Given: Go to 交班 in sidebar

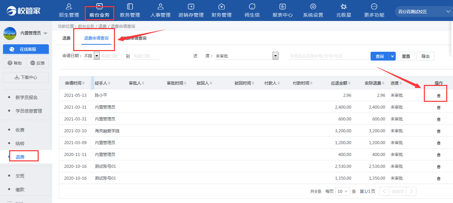Looking at the screenshot, I should click(x=20, y=176).
